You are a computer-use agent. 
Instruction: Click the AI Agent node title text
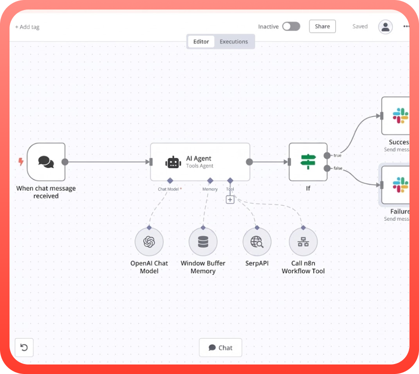[199, 158]
